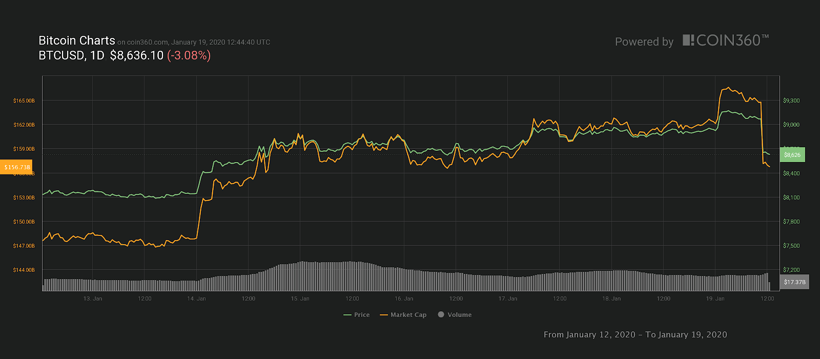Click the gray Volume legend circle

tap(441, 314)
